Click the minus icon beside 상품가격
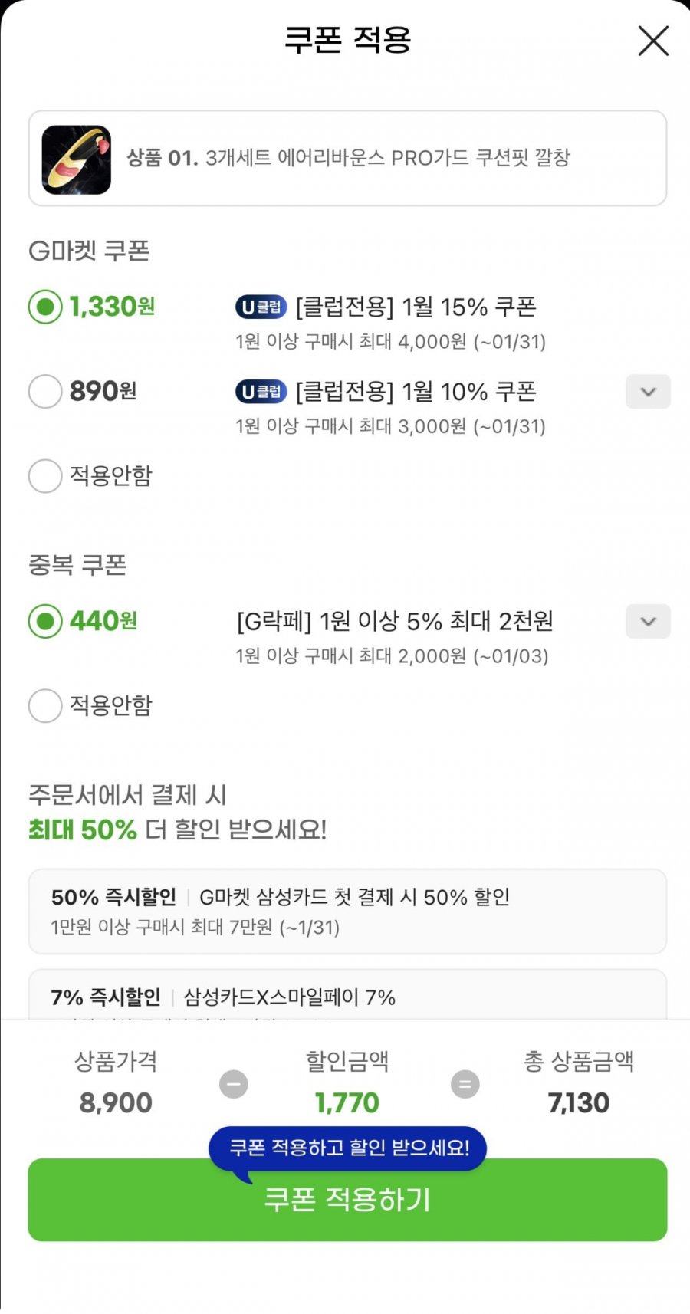Screen dimensions: 690x1314 click(x=234, y=1084)
